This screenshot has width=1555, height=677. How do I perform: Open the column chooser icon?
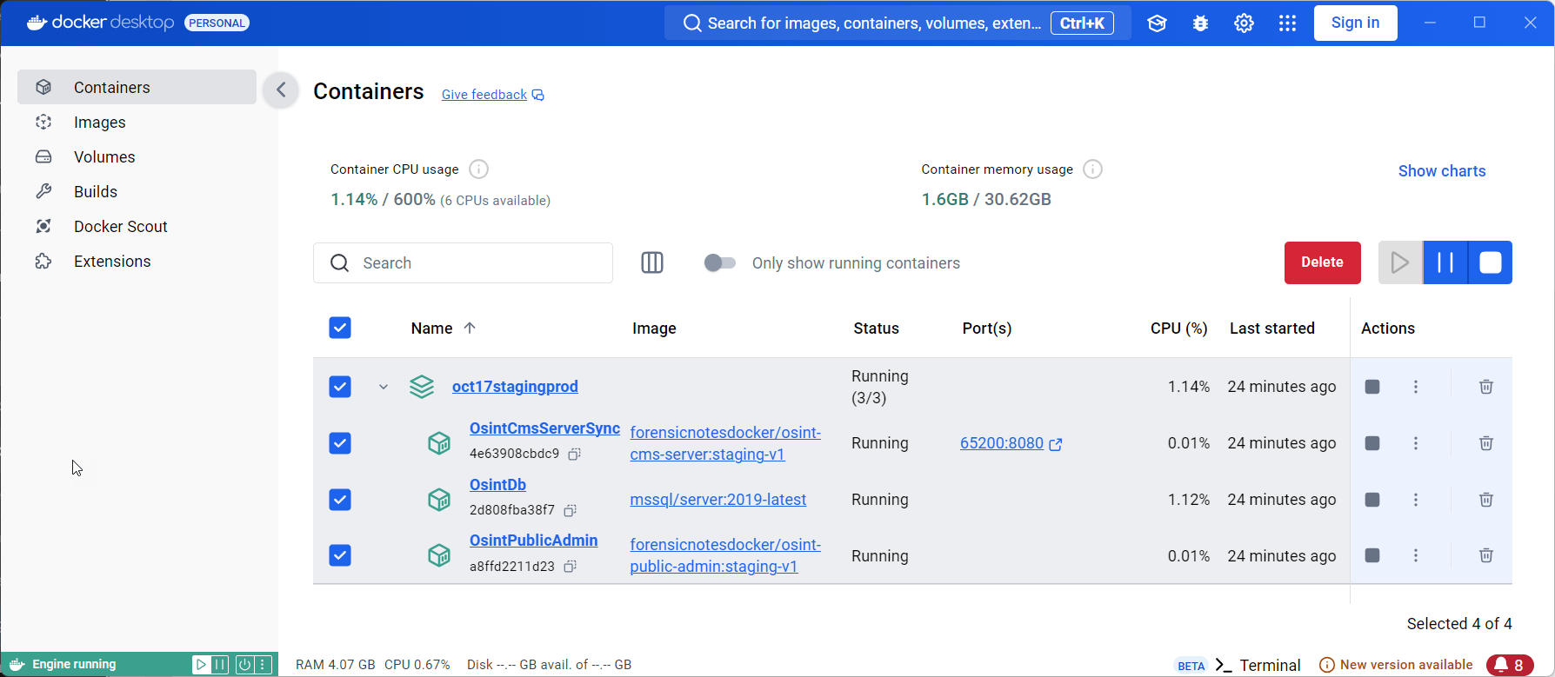pos(652,262)
